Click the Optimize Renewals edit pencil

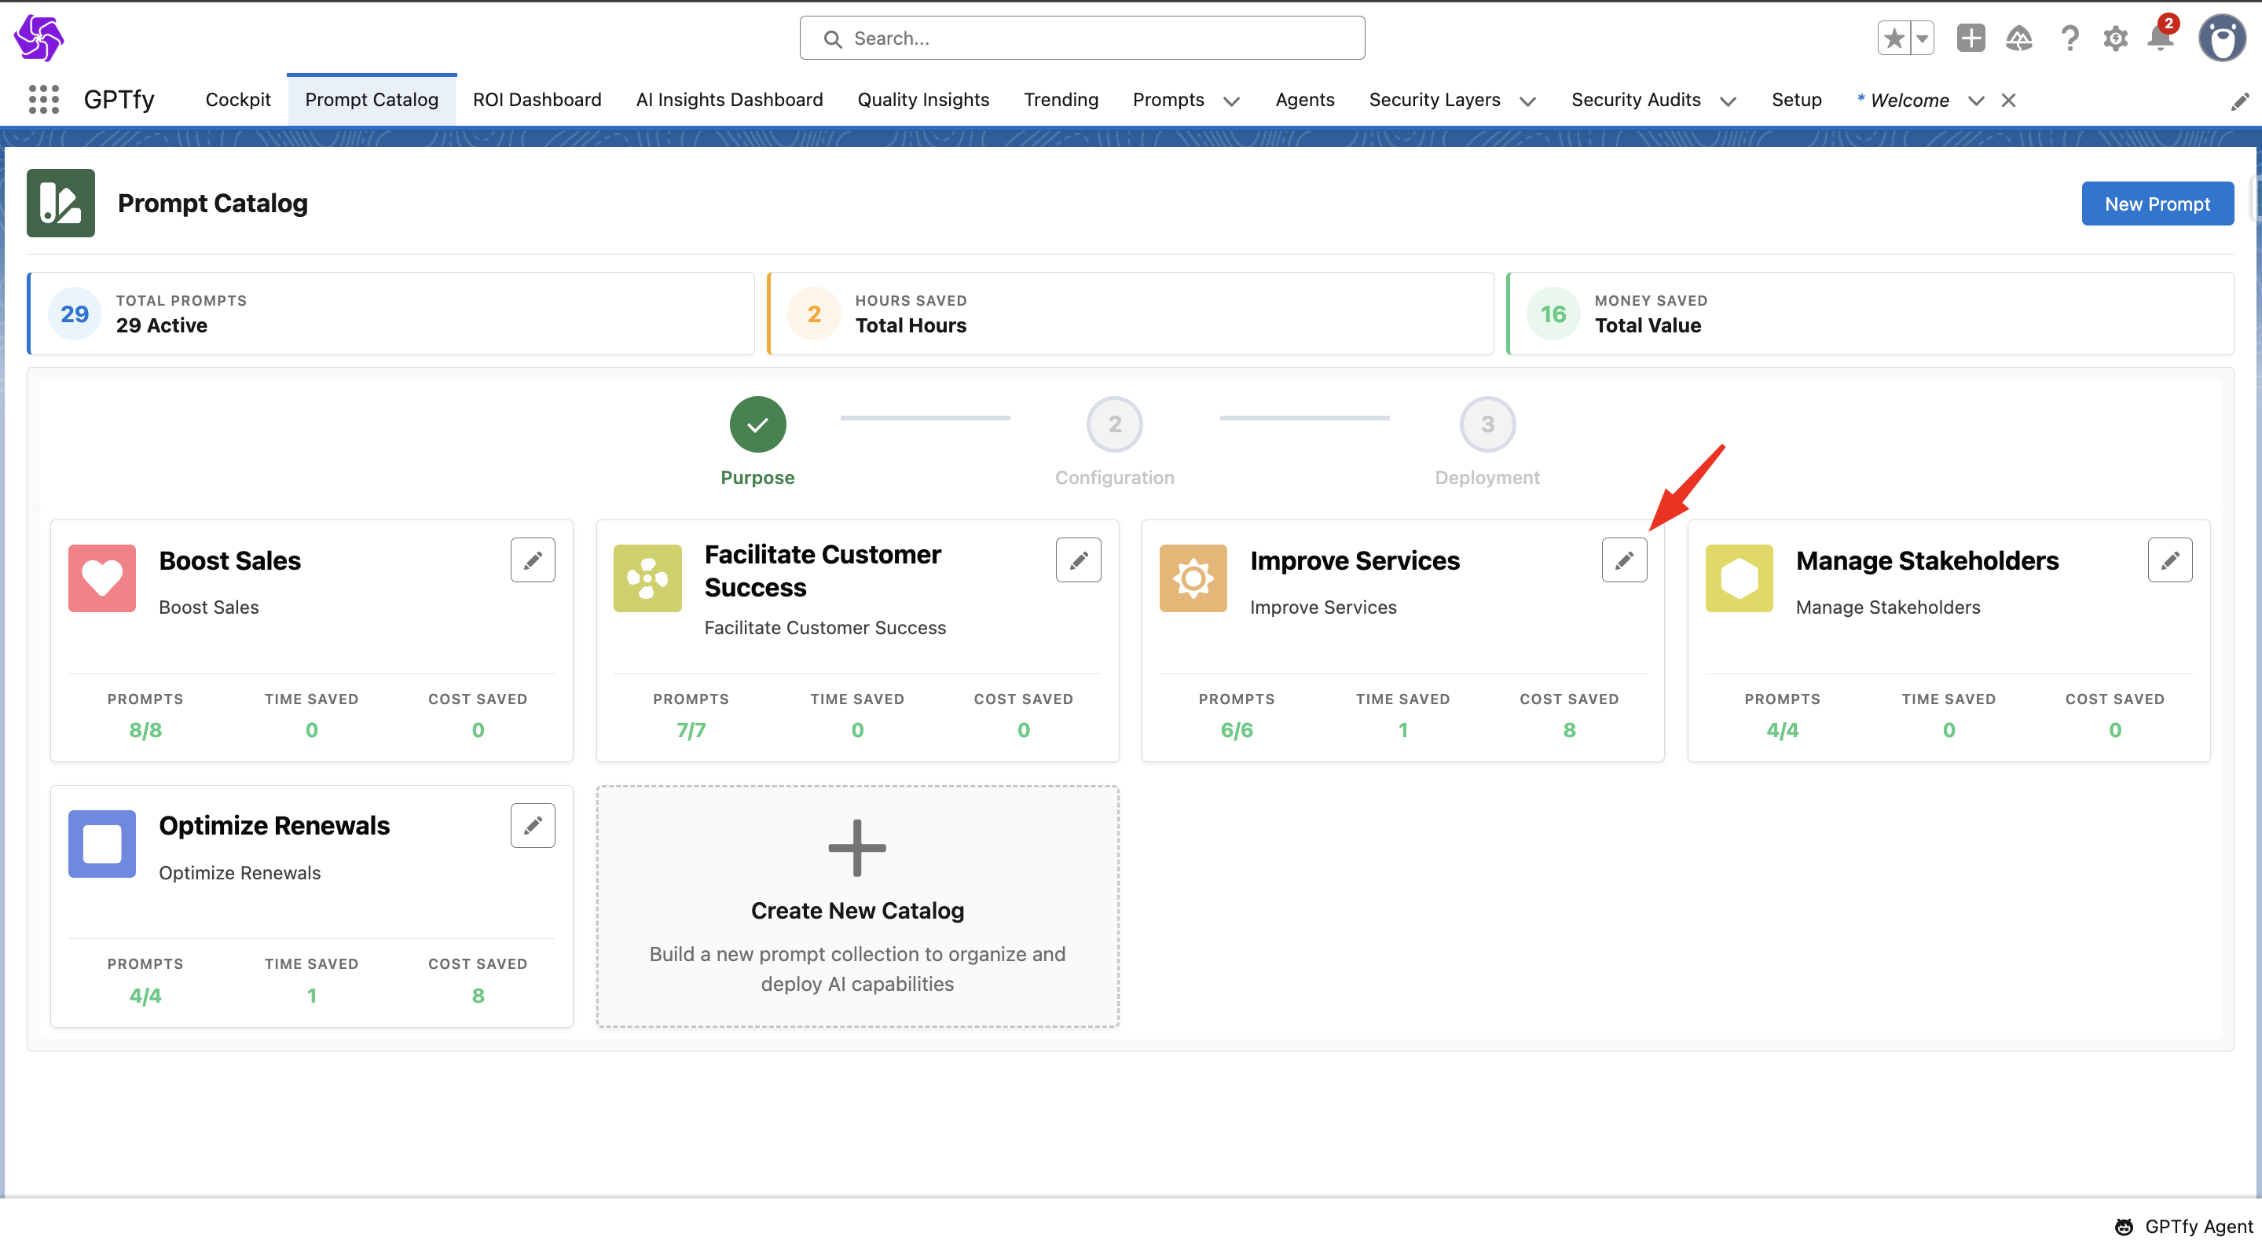click(x=532, y=824)
